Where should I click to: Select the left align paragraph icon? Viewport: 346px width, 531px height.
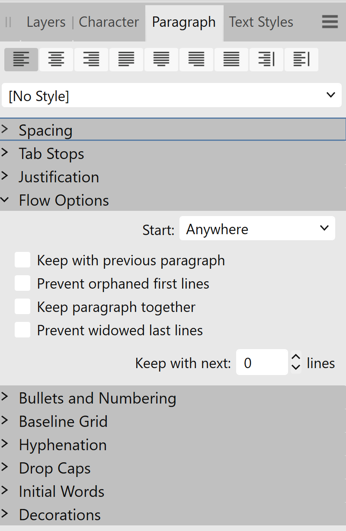(x=21, y=60)
